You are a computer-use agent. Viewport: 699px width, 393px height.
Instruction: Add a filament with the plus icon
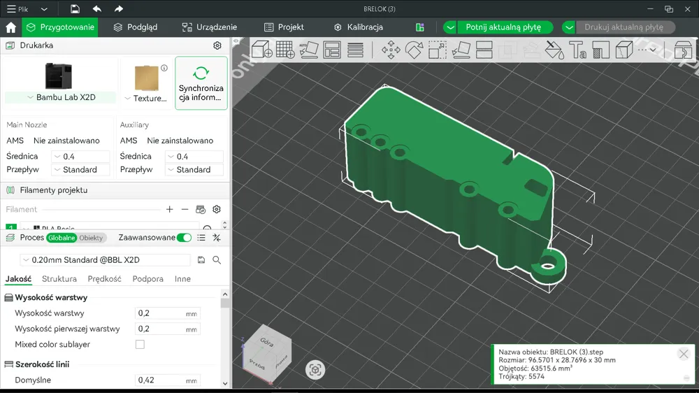169,209
